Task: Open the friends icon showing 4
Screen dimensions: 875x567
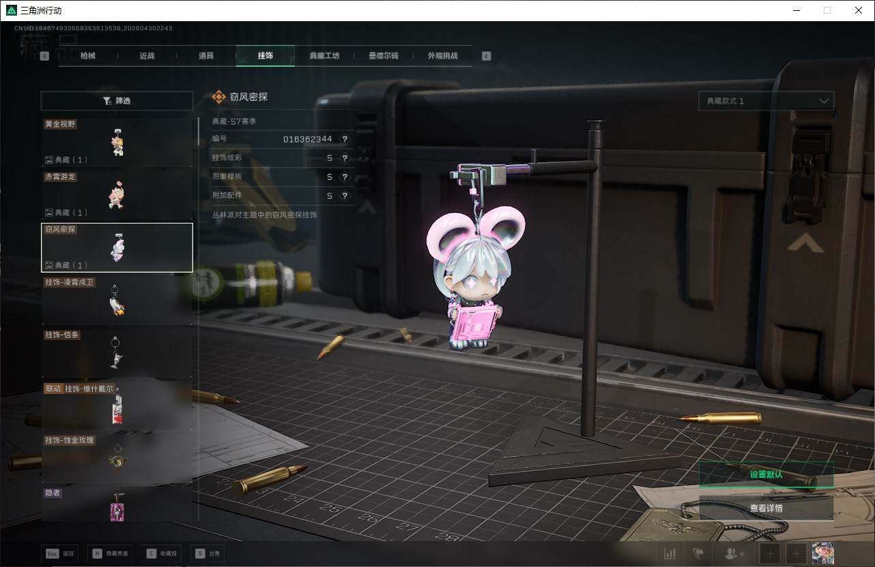Action: (x=734, y=554)
